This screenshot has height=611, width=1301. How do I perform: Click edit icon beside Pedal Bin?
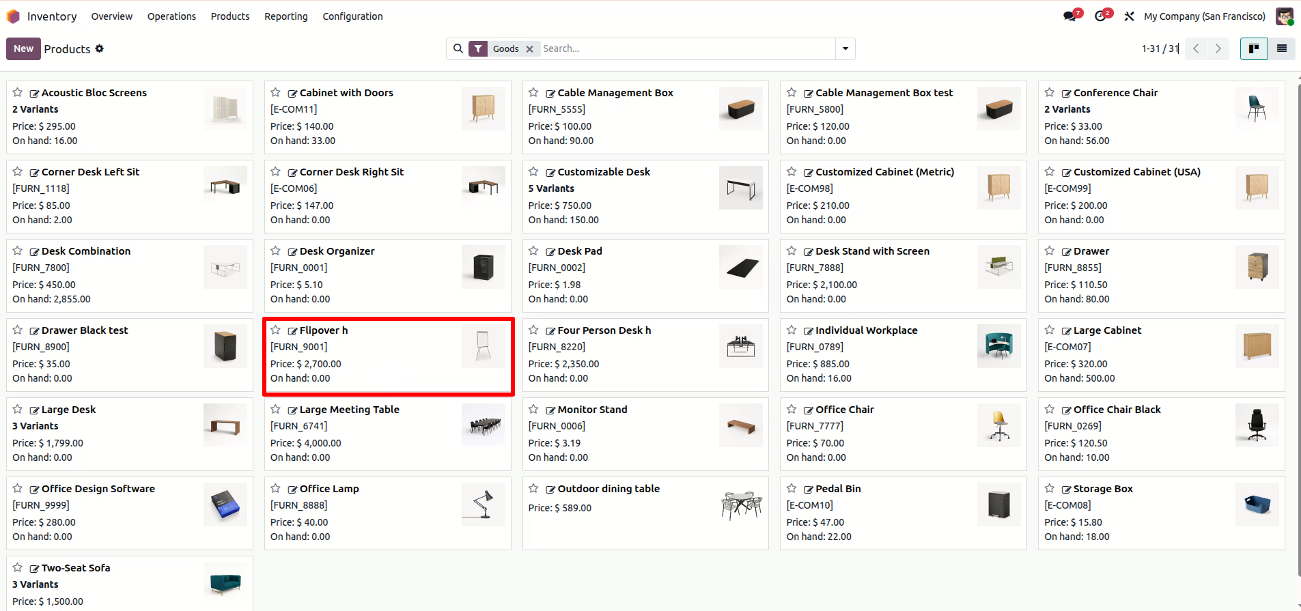(x=809, y=489)
